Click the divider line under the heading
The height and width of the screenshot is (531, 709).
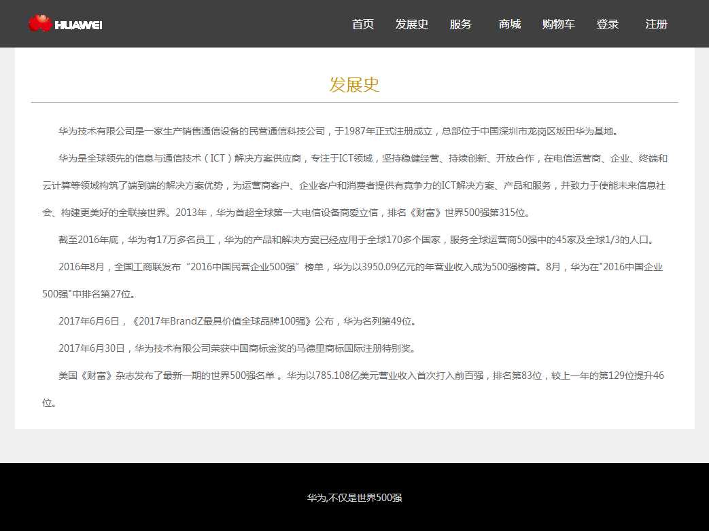pyautogui.click(x=354, y=102)
